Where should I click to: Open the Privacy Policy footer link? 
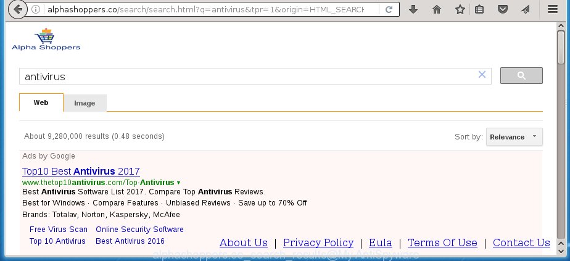318,242
